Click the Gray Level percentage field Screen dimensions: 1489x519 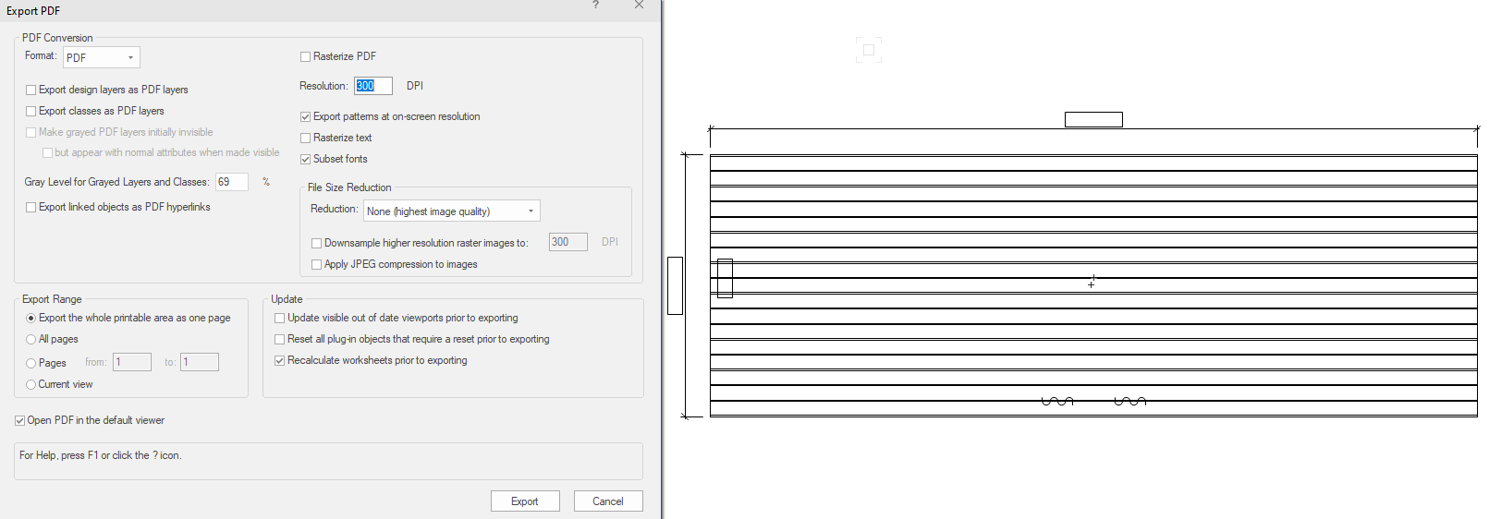[232, 182]
